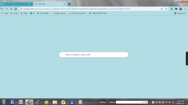
Task: Open the Reading list panel
Action: [x=180, y=13]
